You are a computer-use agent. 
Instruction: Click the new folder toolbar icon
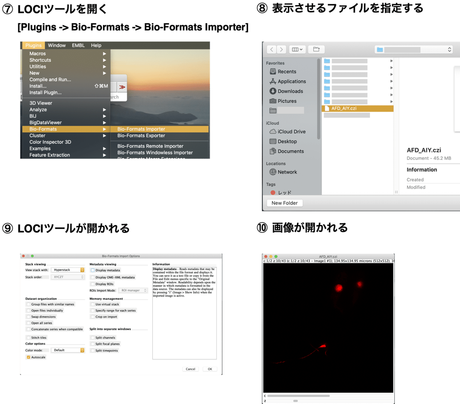pos(316,49)
